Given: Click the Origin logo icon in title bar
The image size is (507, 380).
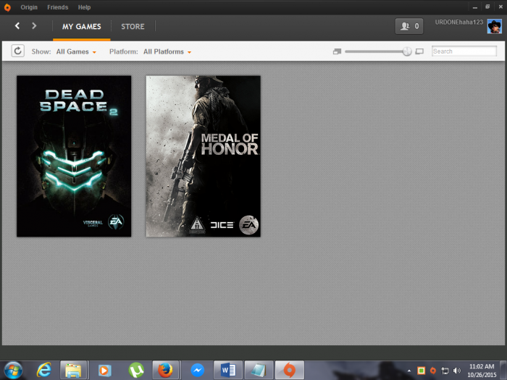Looking at the screenshot, I should click(7, 7).
